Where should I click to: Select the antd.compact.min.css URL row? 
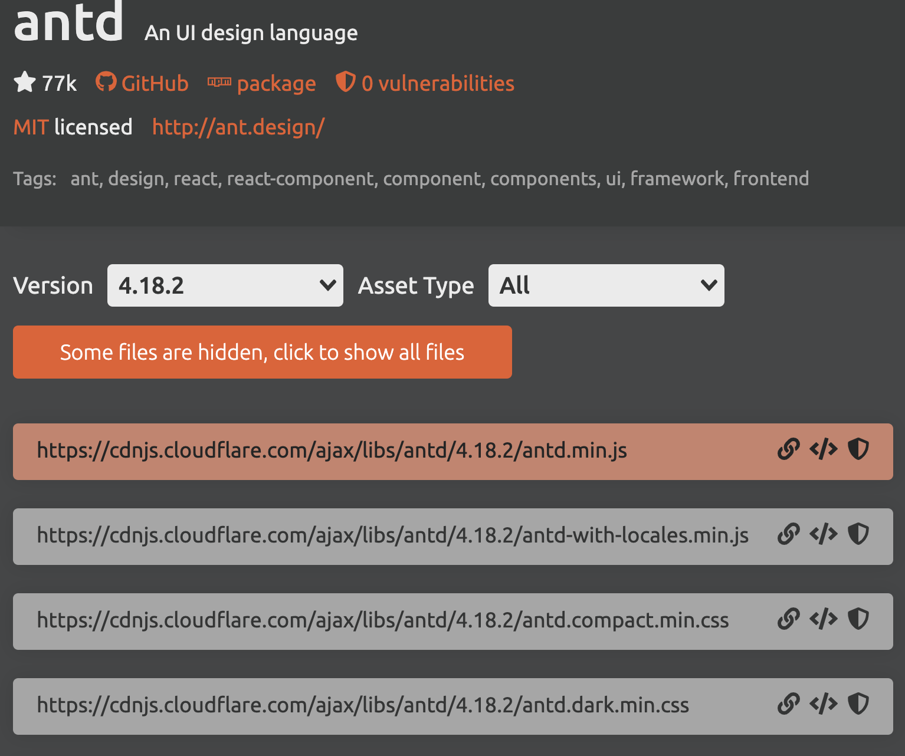(453, 622)
